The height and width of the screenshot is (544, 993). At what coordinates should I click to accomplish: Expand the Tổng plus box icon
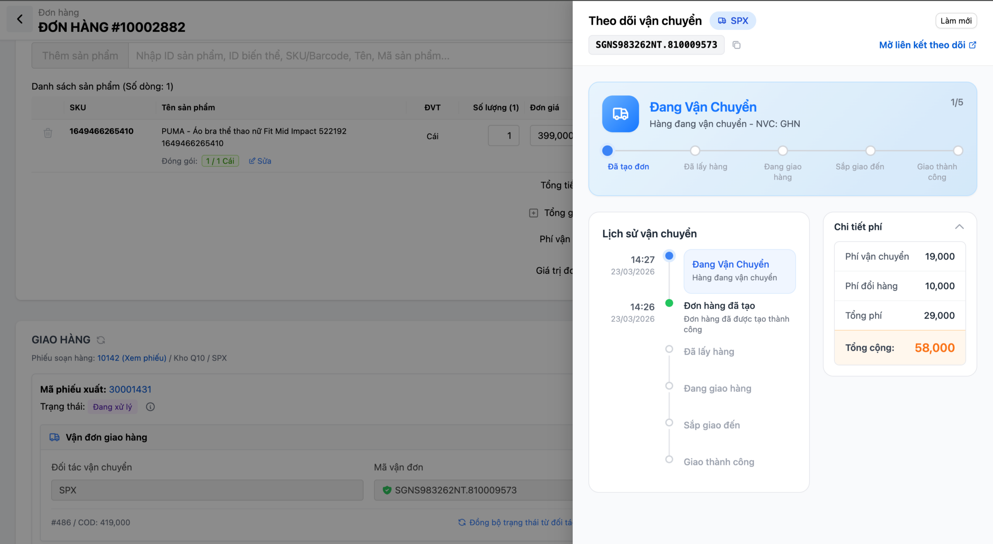tap(533, 213)
